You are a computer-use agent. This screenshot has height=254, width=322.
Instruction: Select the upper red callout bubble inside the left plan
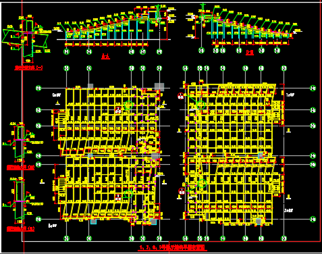coord(118,110)
